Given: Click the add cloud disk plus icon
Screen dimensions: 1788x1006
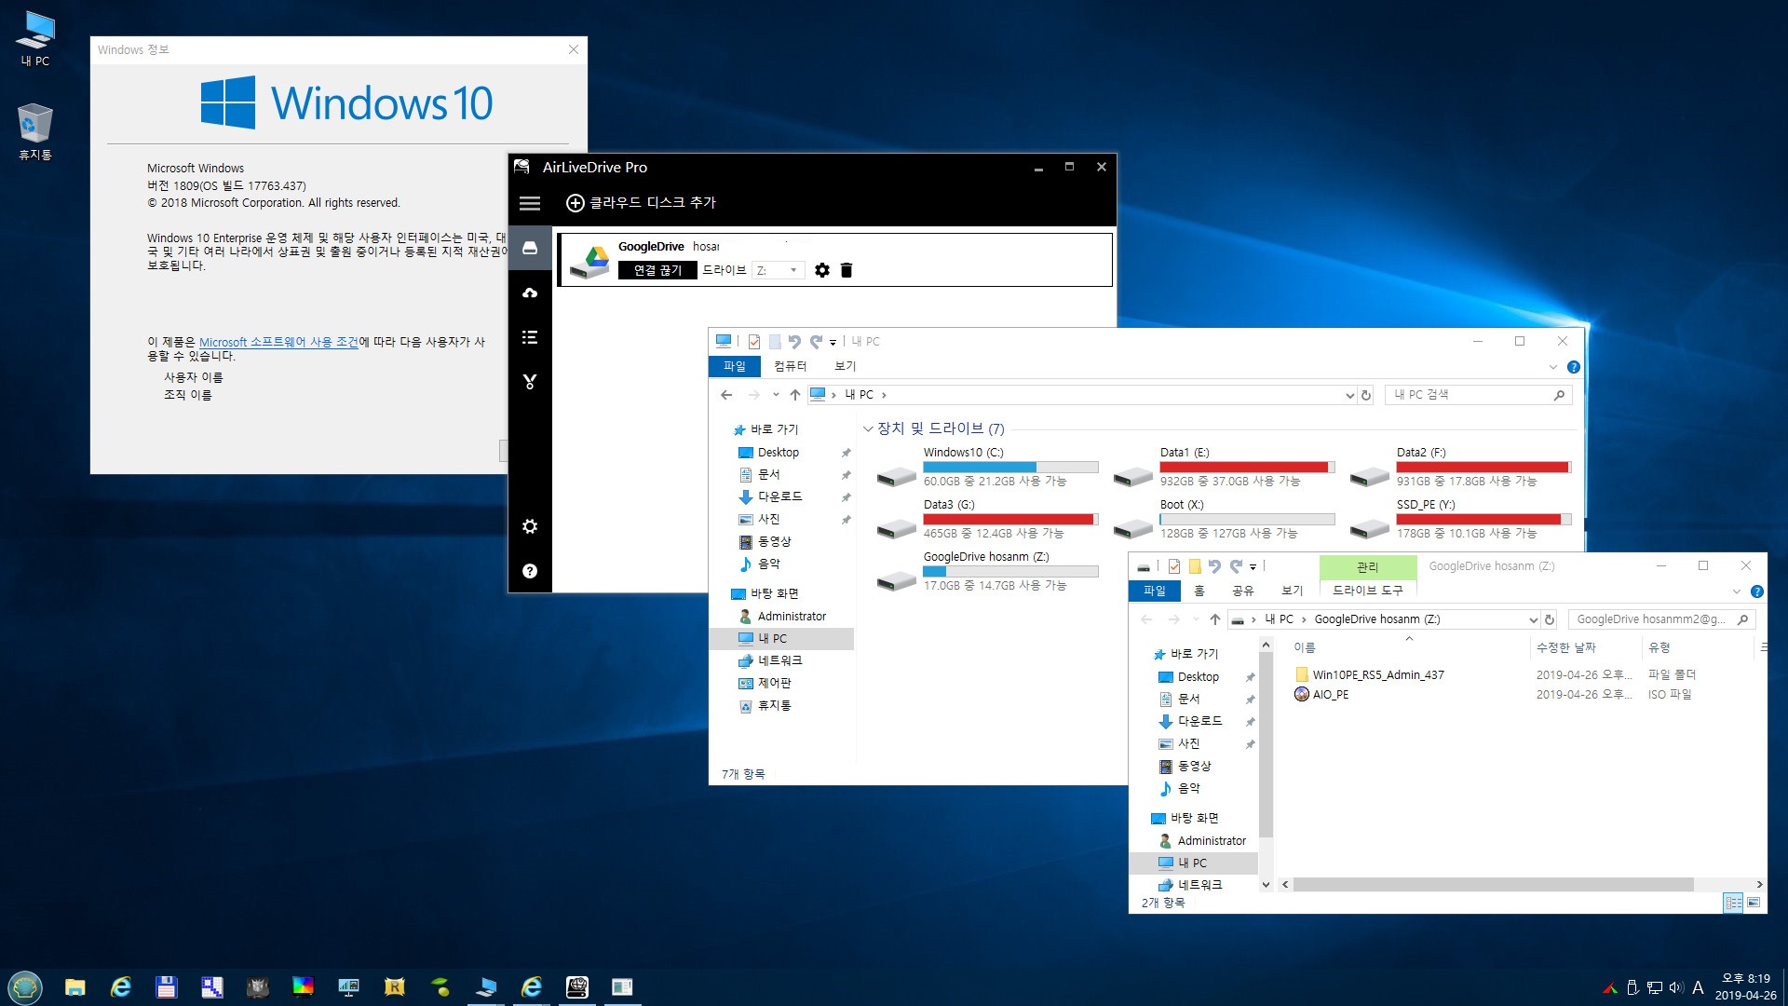Looking at the screenshot, I should 576,203.
